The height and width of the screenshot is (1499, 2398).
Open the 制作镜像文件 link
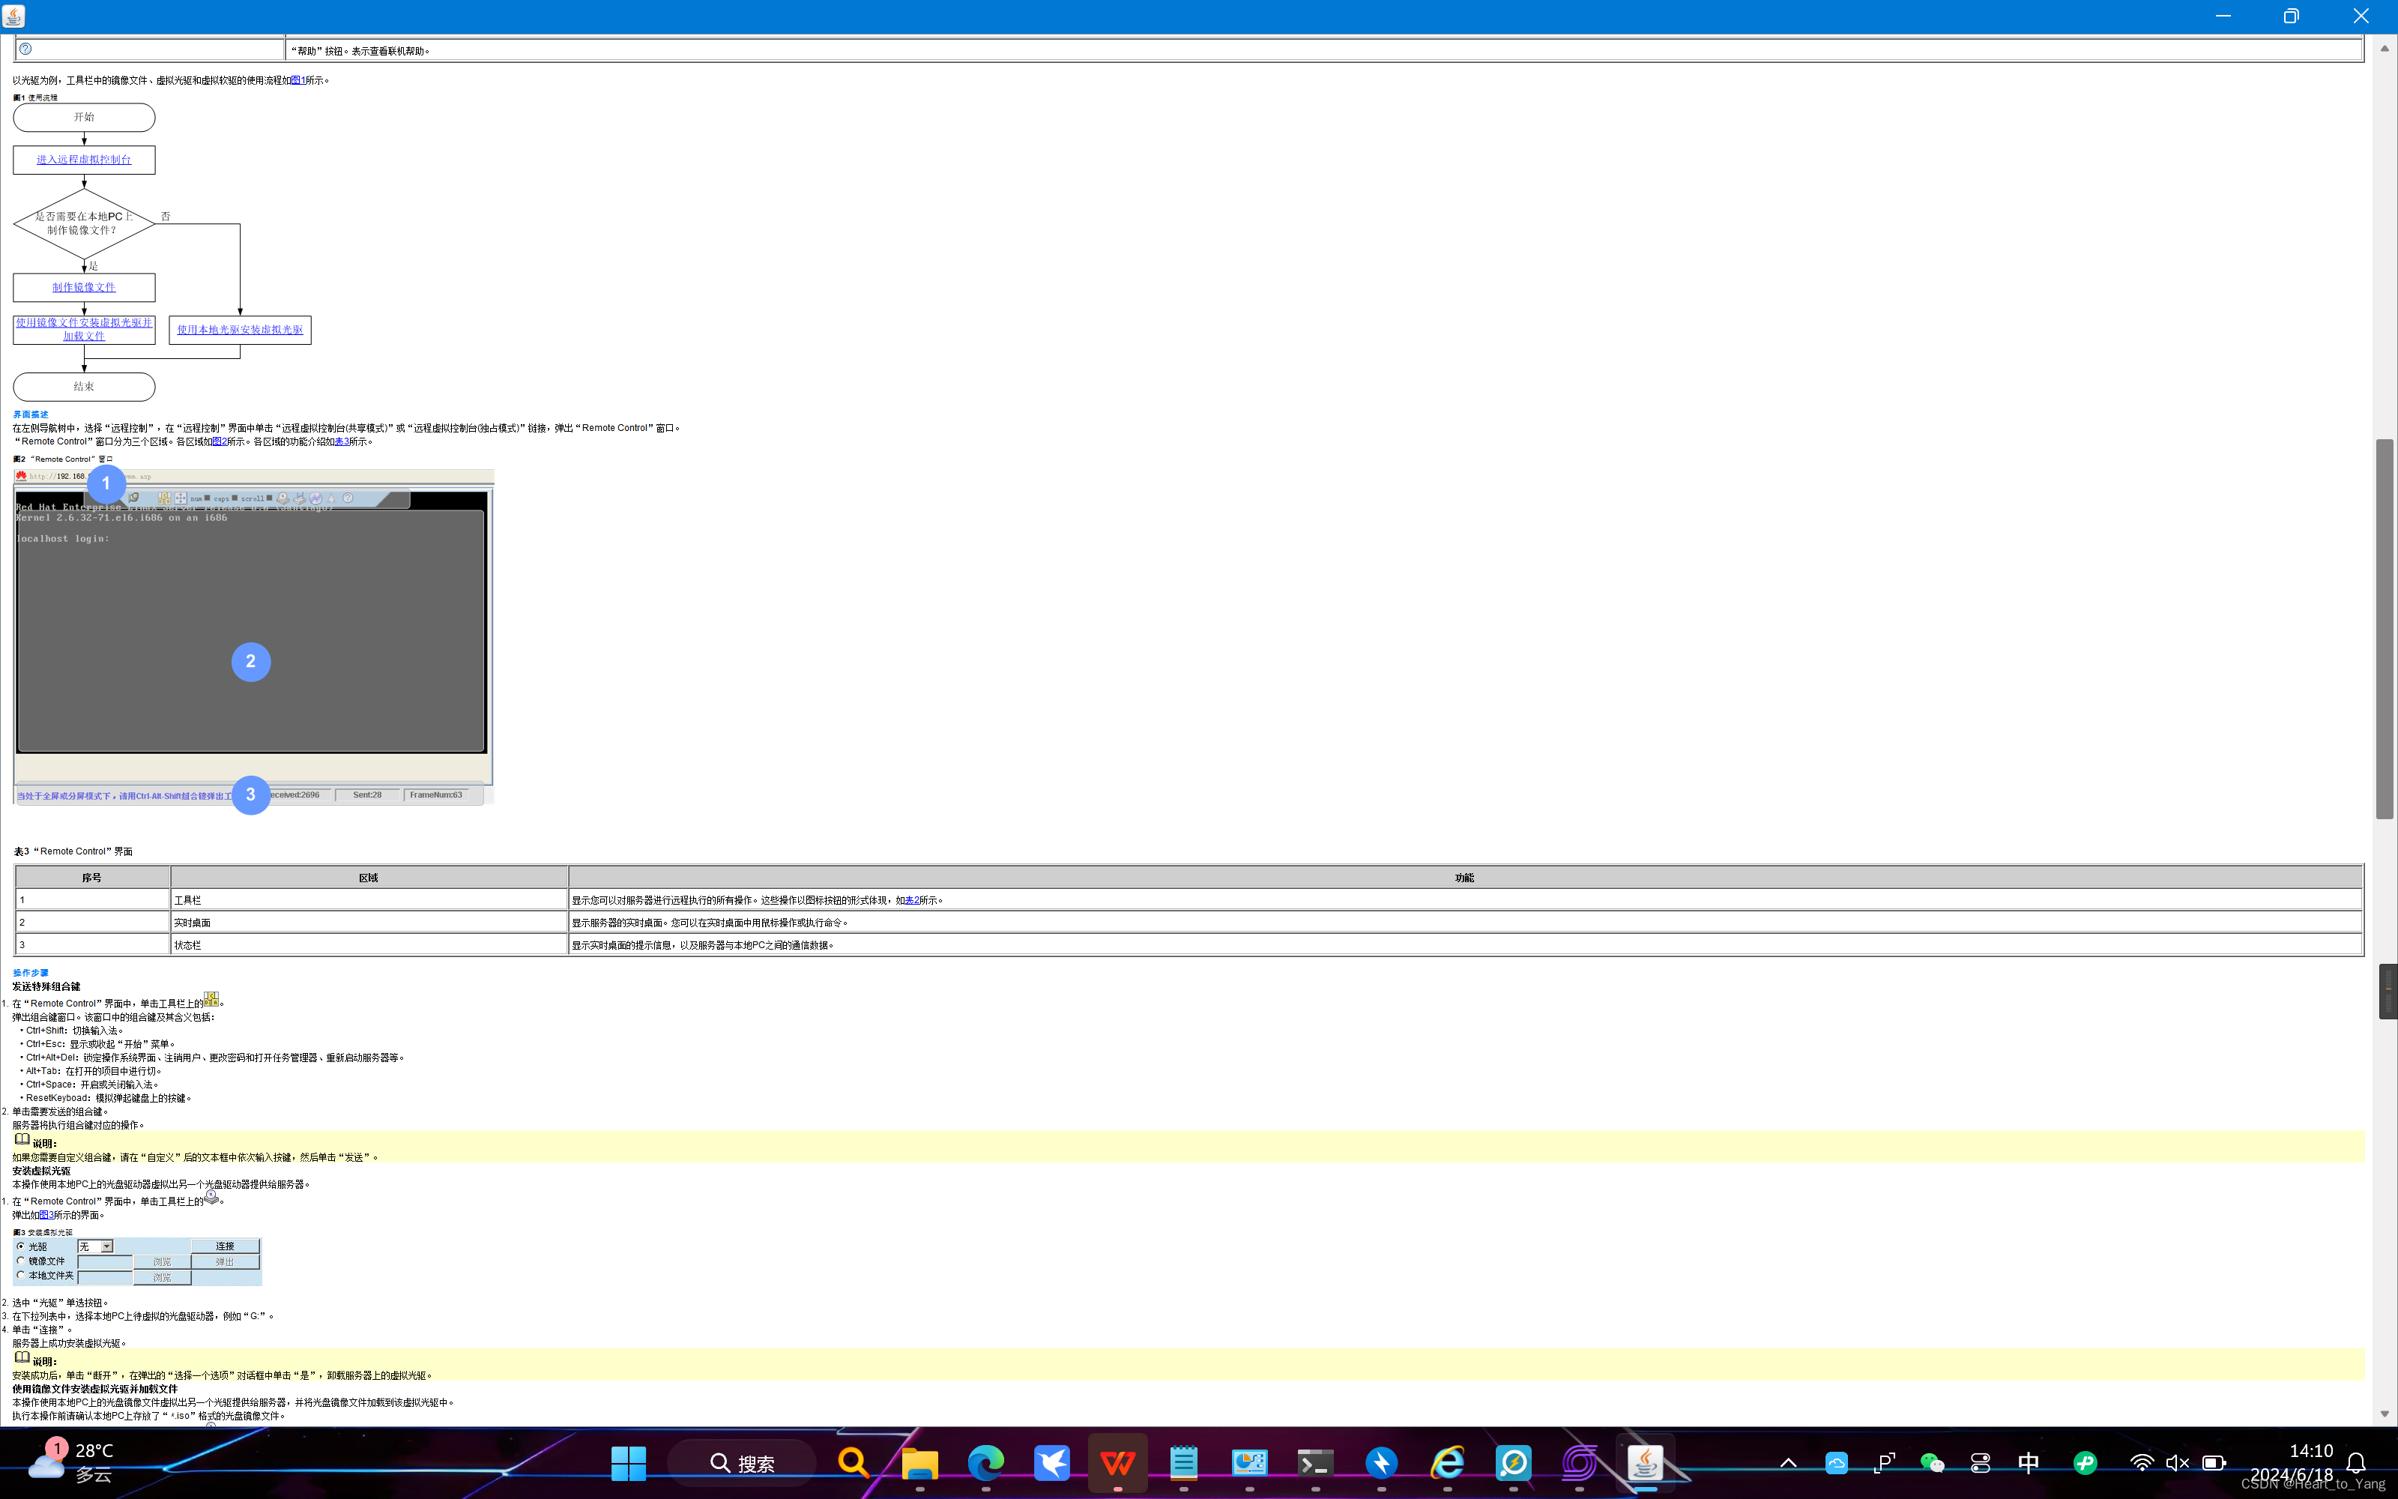84,288
